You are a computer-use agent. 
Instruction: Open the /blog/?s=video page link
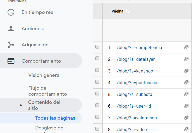(x=132, y=129)
